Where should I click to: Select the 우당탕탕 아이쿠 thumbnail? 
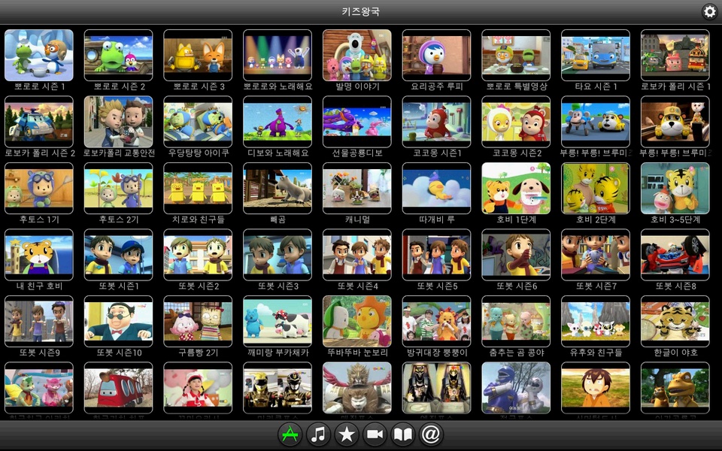click(x=198, y=122)
